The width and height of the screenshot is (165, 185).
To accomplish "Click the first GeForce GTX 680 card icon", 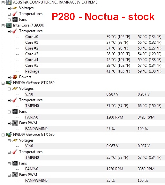I will [9, 83].
